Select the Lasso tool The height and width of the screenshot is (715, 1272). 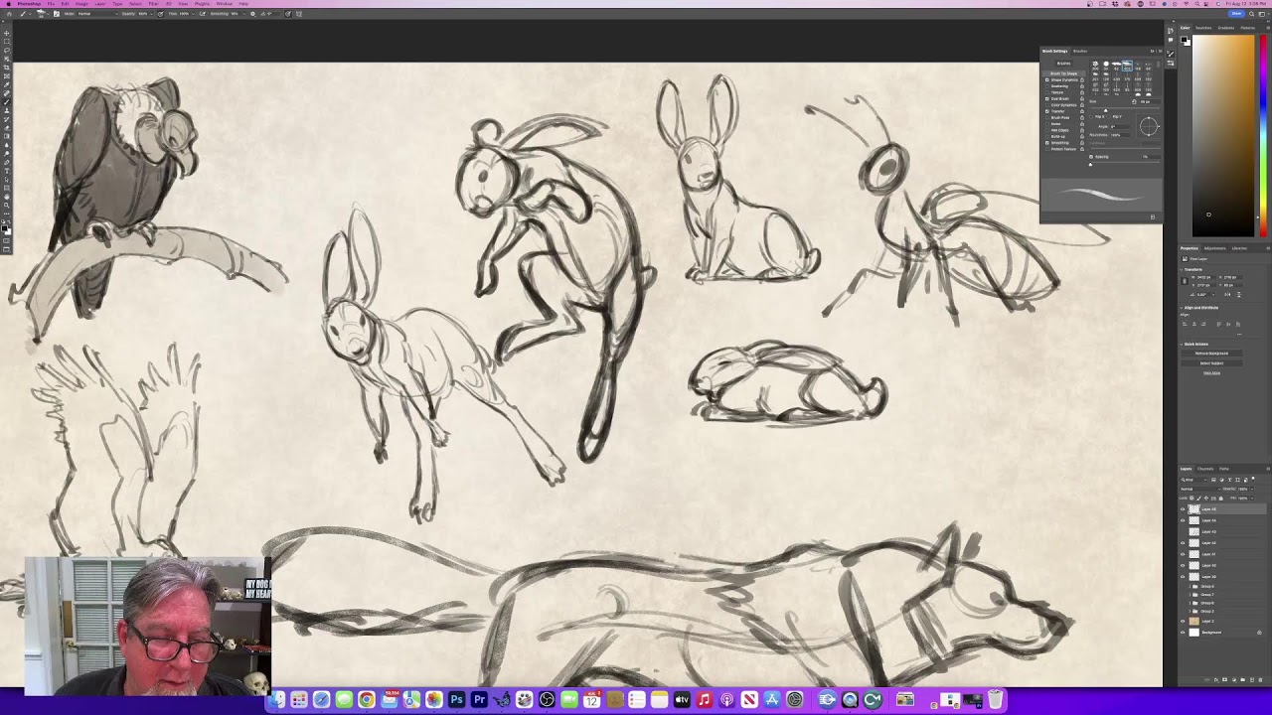click(x=6, y=48)
